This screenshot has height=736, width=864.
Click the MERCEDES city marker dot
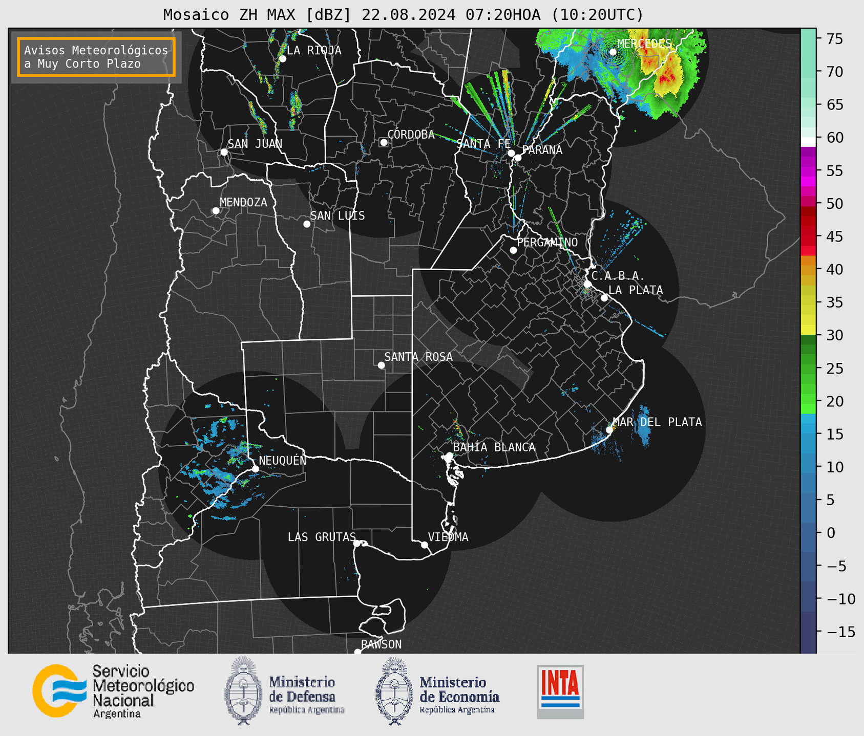[x=613, y=52]
